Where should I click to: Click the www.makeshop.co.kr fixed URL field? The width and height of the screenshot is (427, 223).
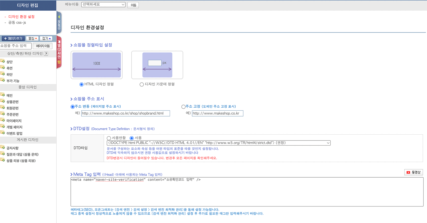[218, 113]
